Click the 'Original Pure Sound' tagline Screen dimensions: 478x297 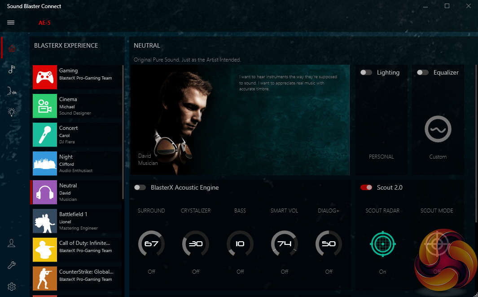coord(187,60)
